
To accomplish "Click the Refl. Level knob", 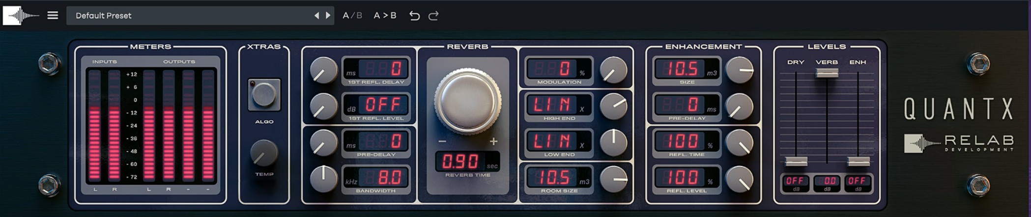I will (x=740, y=179).
